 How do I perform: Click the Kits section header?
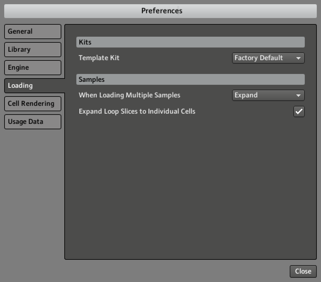(x=190, y=42)
